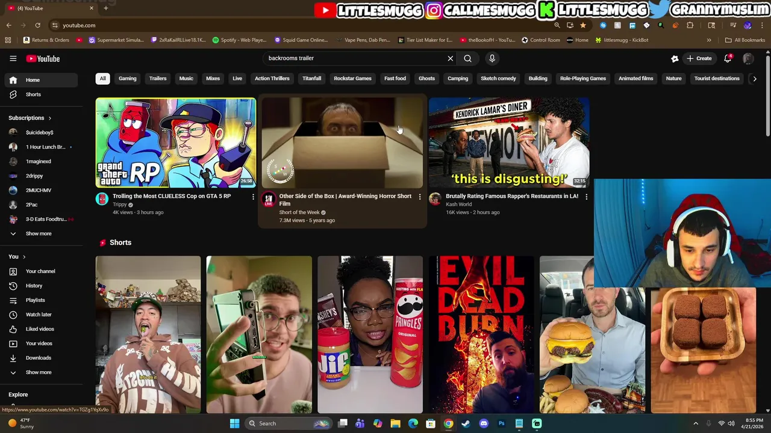Screen dimensions: 771x433
Task: Open Windows Start menu
Action: click(234, 423)
